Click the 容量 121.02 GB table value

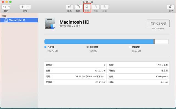click(x=100, y=71)
